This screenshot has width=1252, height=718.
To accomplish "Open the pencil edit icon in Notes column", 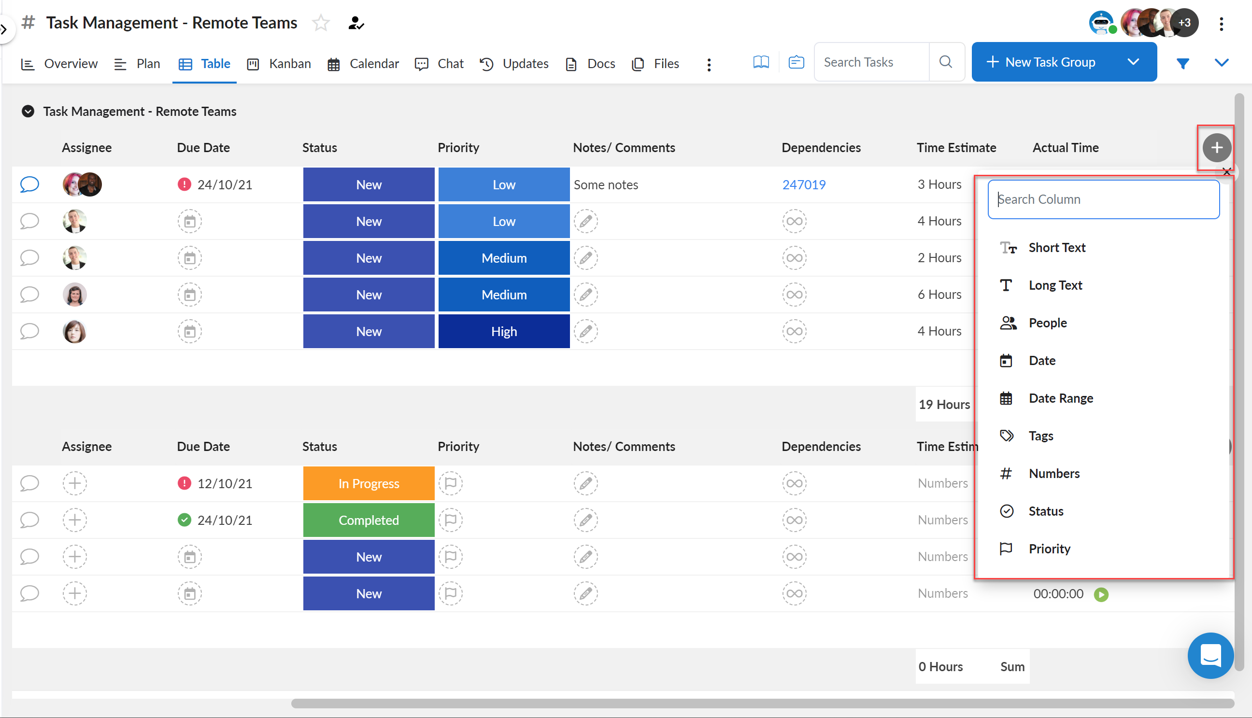I will click(585, 222).
